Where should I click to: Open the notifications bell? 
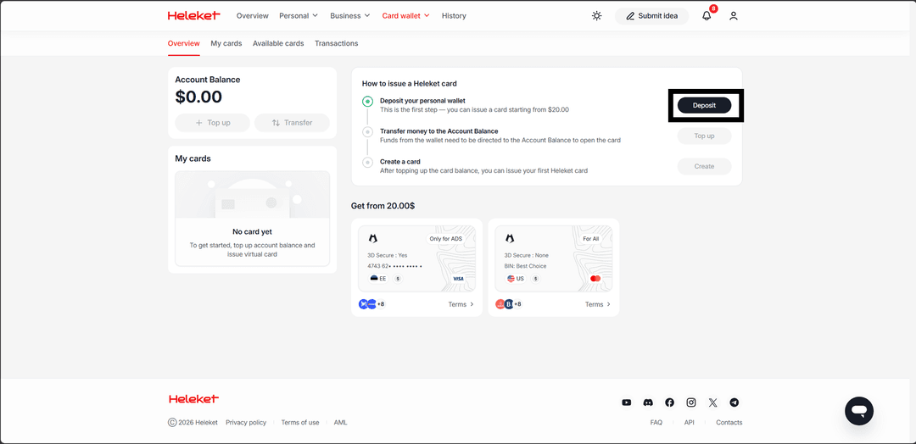click(707, 16)
